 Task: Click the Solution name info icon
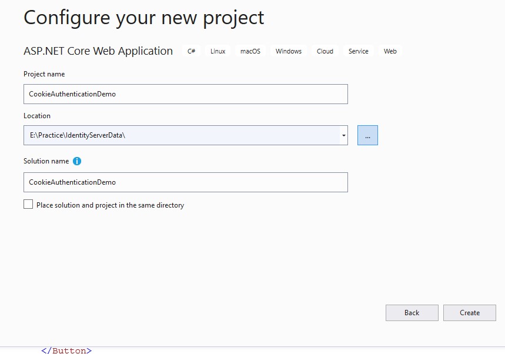[x=77, y=161]
